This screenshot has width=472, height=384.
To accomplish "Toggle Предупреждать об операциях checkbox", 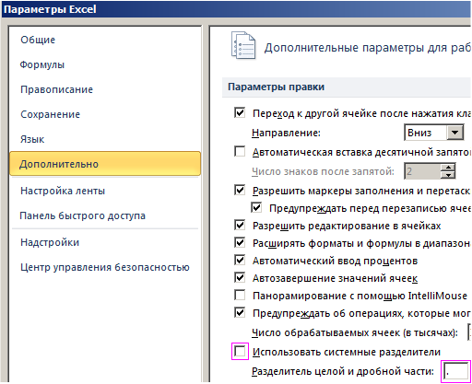I will [x=240, y=312].
